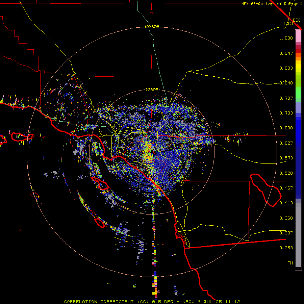
Task: Click the gray segment of the color scale
Action: click(298, 235)
